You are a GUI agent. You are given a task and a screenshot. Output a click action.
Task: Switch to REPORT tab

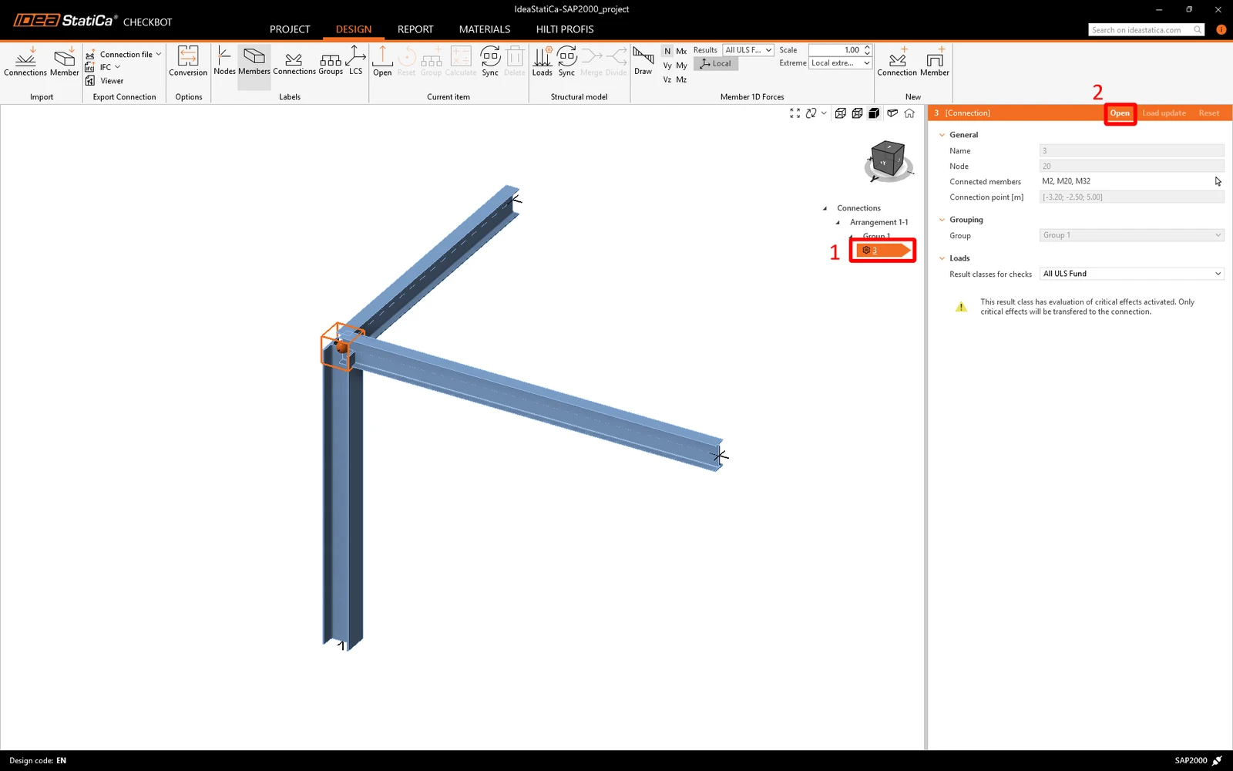pyautogui.click(x=415, y=29)
